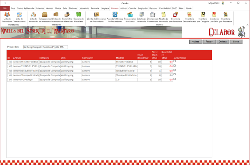Toggle Suspendido for Lenovo M710 SFF row
Viewport: 250px width, 165px height.
(x=174, y=61)
